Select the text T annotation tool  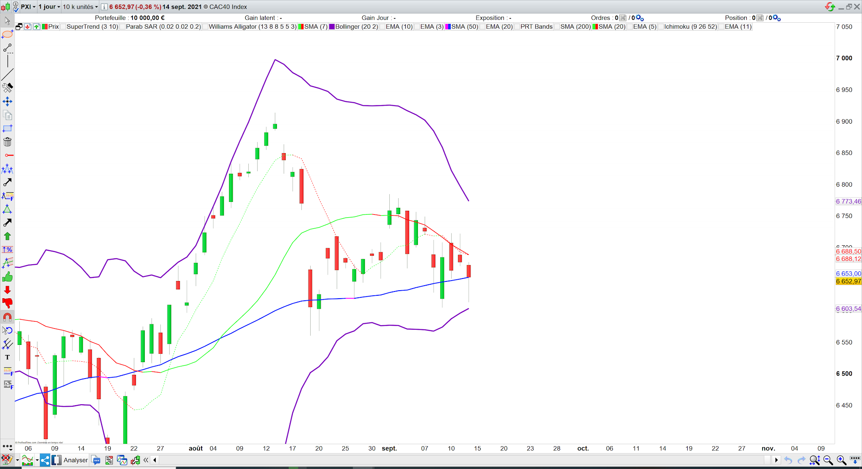coord(7,357)
